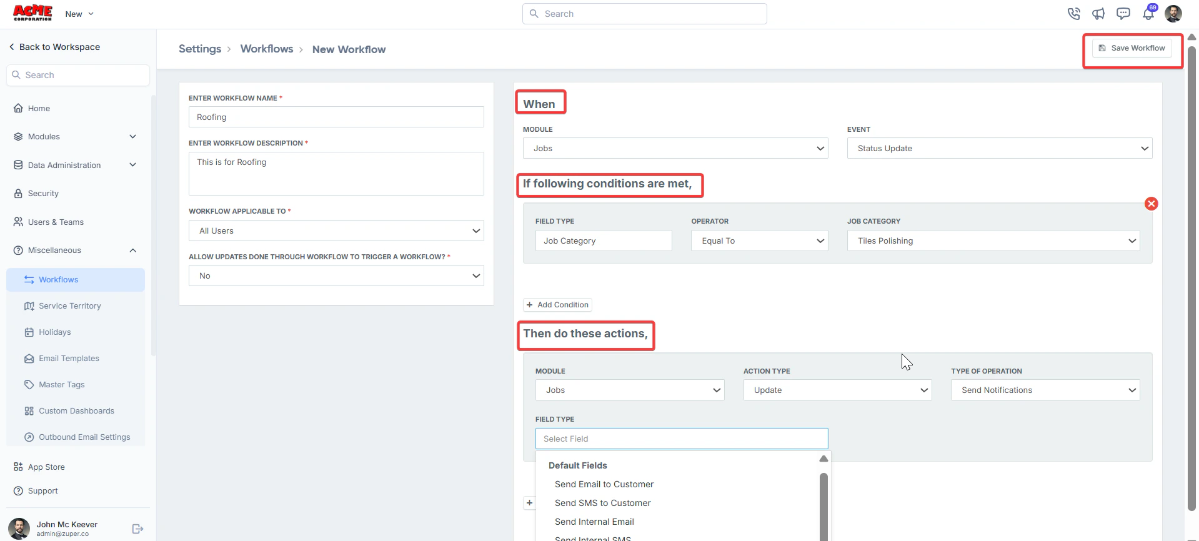The width and height of the screenshot is (1199, 541).
Task: Open the Job Category dropdown showing Tiles Polishing
Action: click(x=993, y=241)
